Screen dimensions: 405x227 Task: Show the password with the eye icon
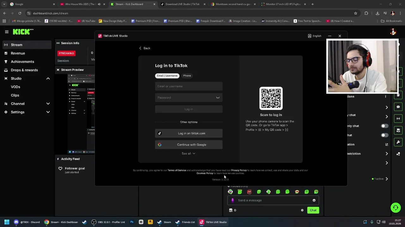tap(218, 98)
